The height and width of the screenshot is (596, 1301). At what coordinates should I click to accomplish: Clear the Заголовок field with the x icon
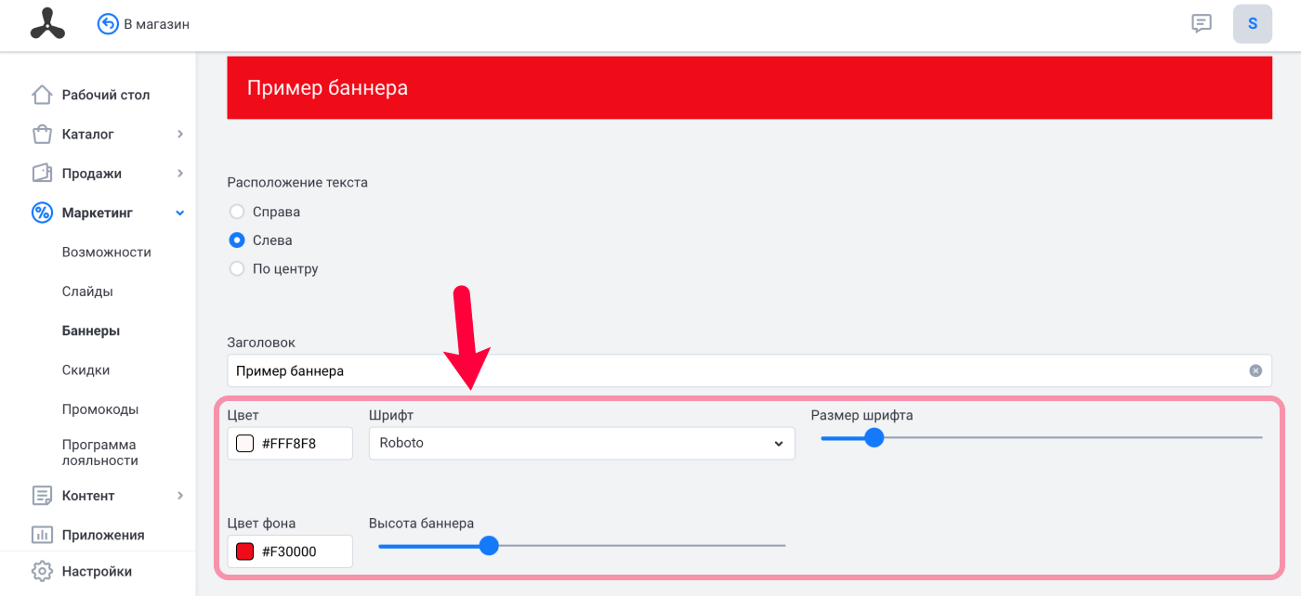pos(1255,370)
